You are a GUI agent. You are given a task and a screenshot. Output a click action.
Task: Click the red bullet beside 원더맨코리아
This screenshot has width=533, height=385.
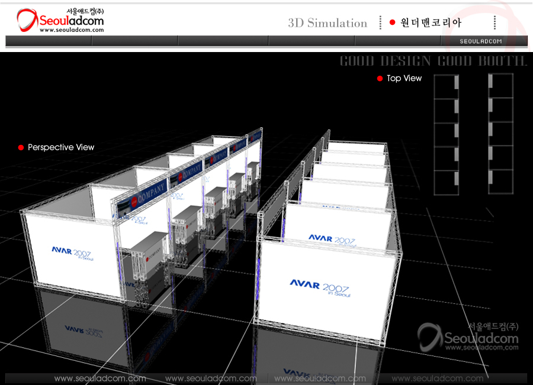(x=392, y=22)
